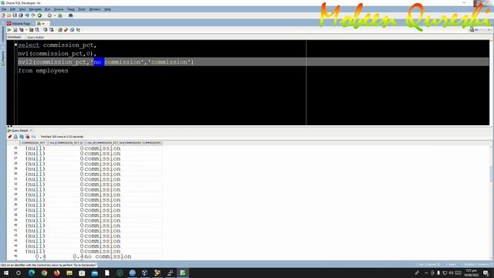Click the SQL History icon in worksheet toolbar
The height and width of the screenshot is (278, 494).
72,30
